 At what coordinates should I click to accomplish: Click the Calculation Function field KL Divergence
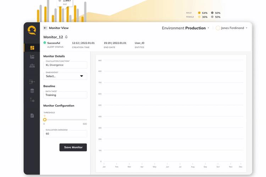pos(65,65)
